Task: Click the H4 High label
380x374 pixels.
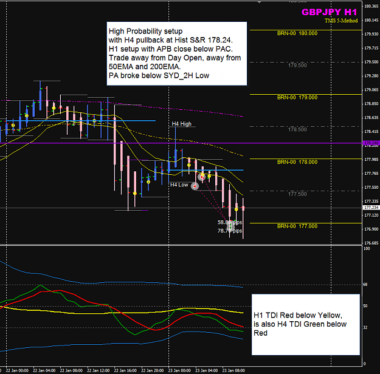Action: tap(182, 124)
